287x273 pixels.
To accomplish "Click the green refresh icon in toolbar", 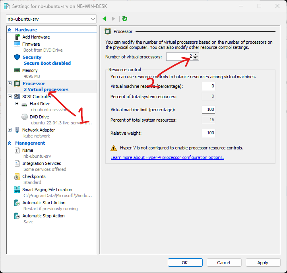I will point(125,19).
